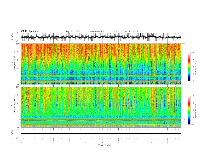Click the "-3" tick on ch.1 color bar

click(x=193, y=53)
